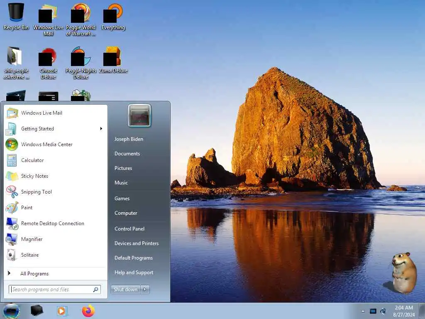Viewport: 425px width, 319px height.
Task: Click the magnifying glass search icon
Action: [96, 290]
